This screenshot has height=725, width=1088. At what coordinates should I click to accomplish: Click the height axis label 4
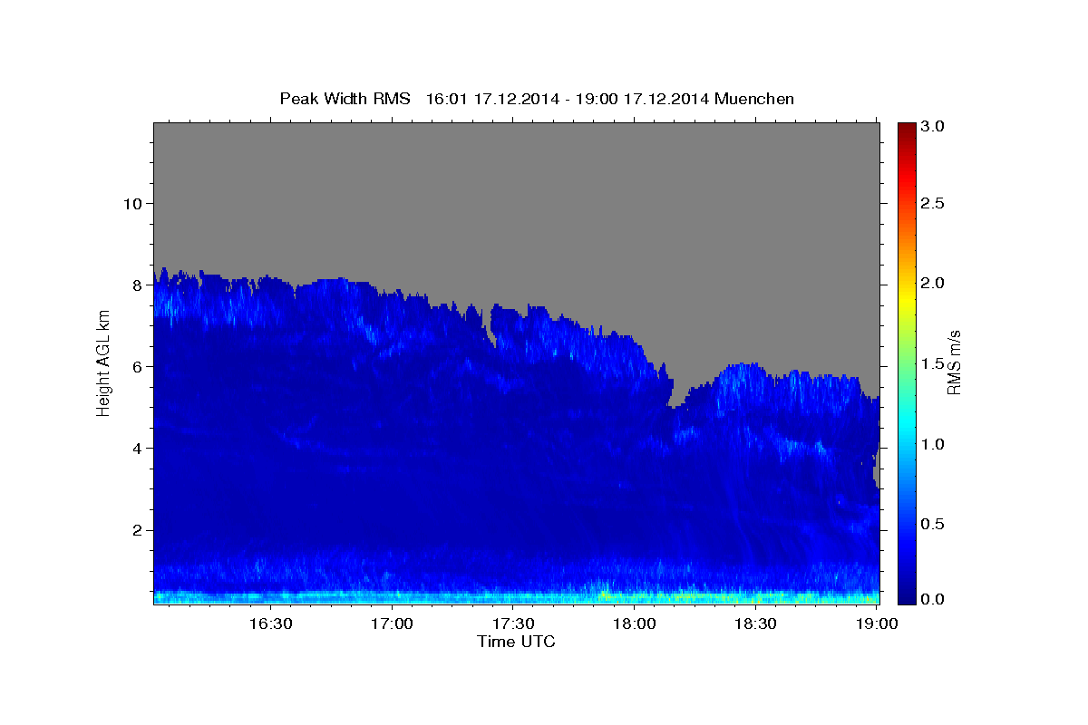136,448
